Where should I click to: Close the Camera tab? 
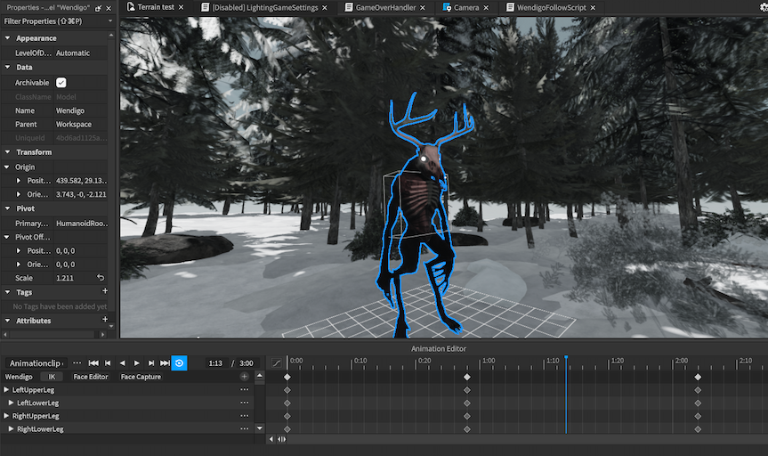point(486,8)
